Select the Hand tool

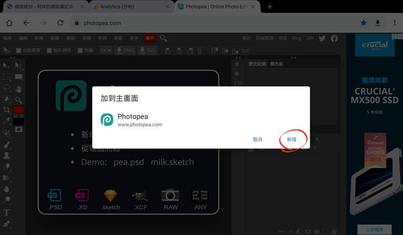18,89
